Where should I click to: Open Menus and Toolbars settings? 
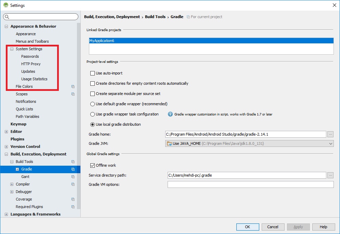[32, 41]
